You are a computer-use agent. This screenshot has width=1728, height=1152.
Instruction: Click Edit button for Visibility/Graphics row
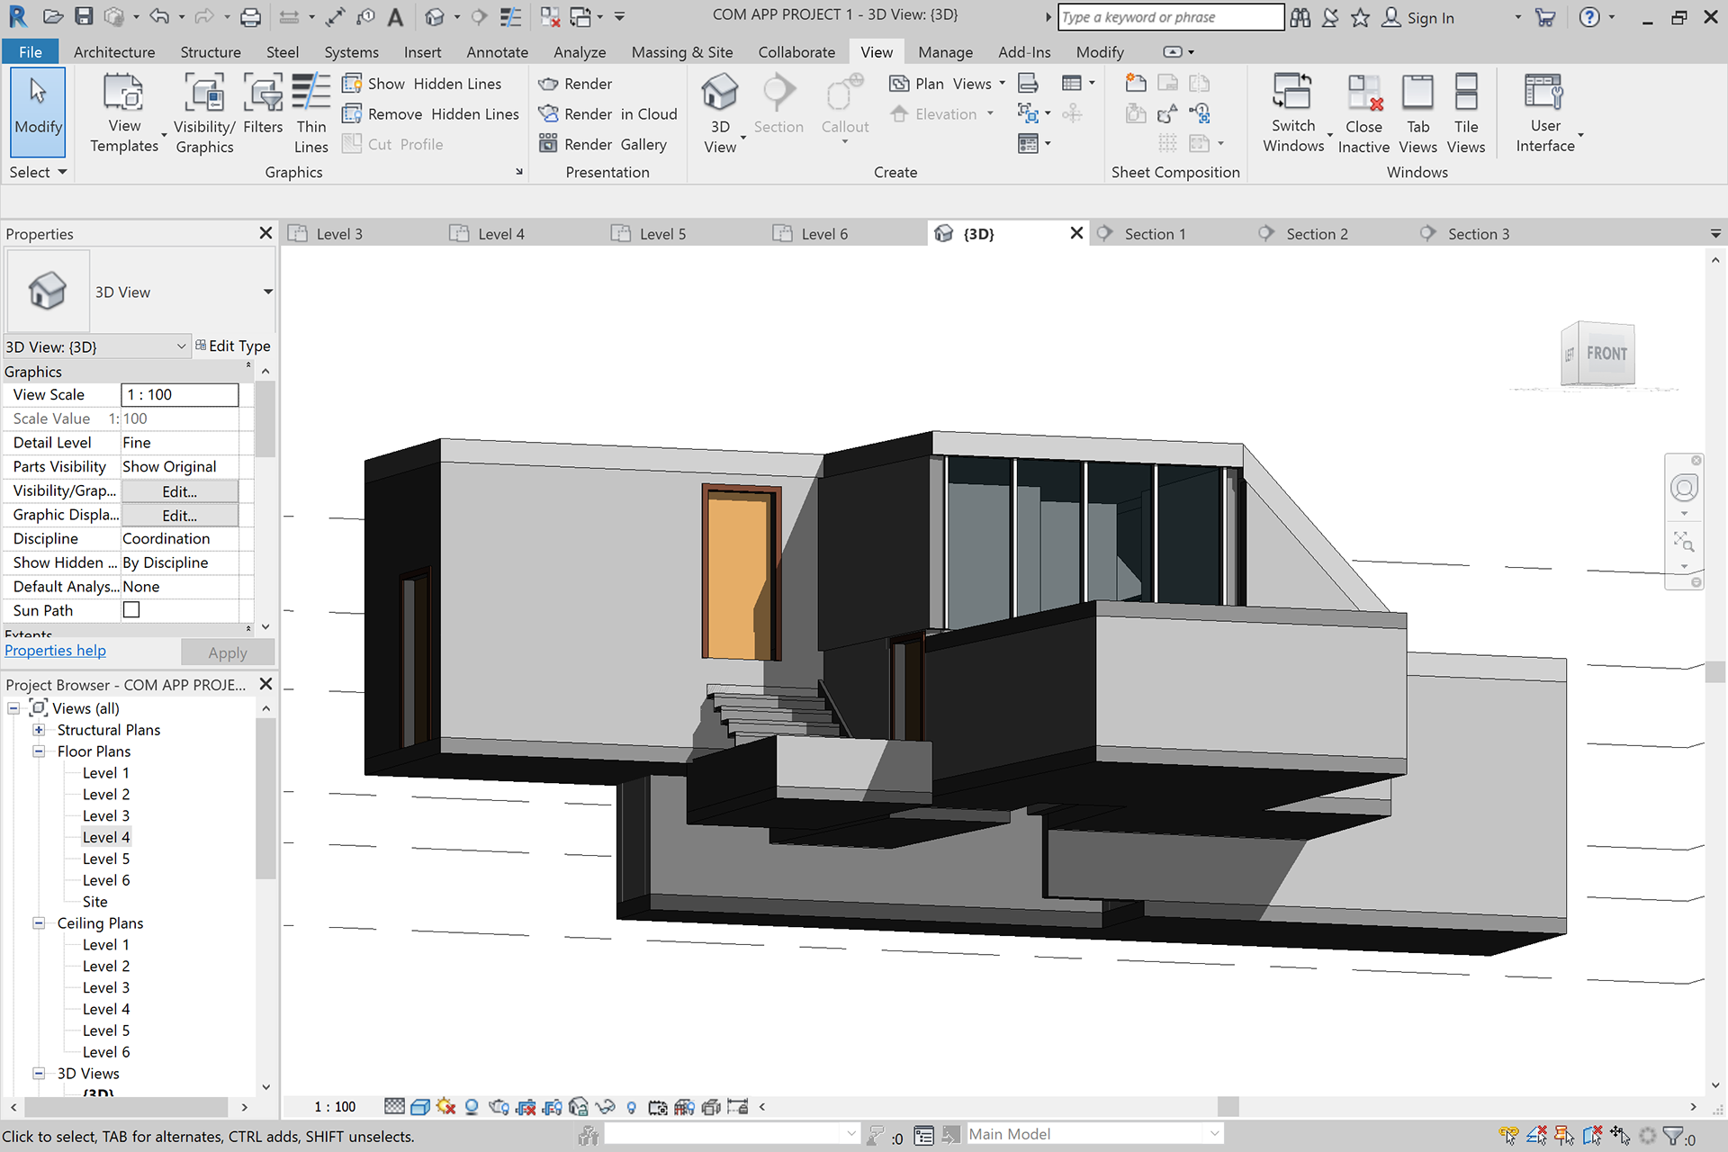click(180, 491)
